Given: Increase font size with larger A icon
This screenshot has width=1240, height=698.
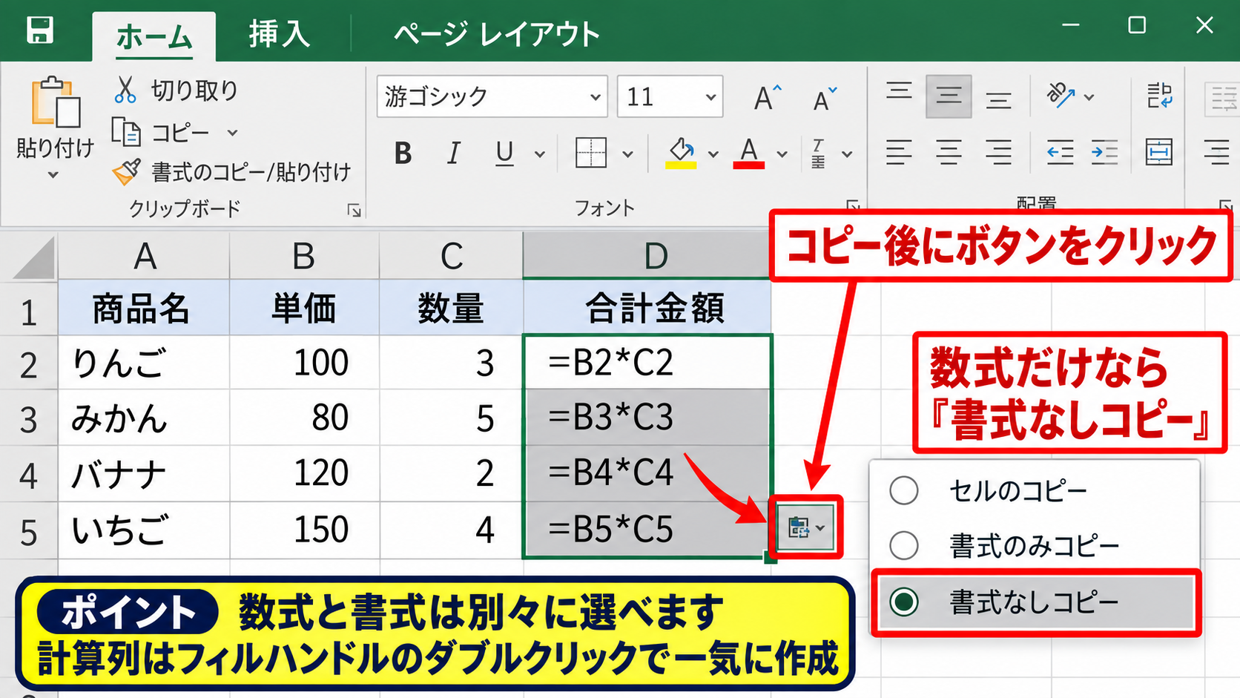Looking at the screenshot, I should [768, 97].
